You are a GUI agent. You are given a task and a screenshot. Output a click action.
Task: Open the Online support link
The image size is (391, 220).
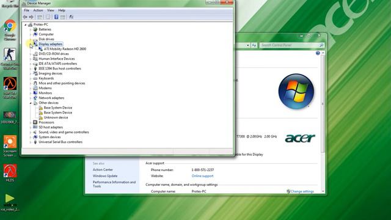[202, 176]
